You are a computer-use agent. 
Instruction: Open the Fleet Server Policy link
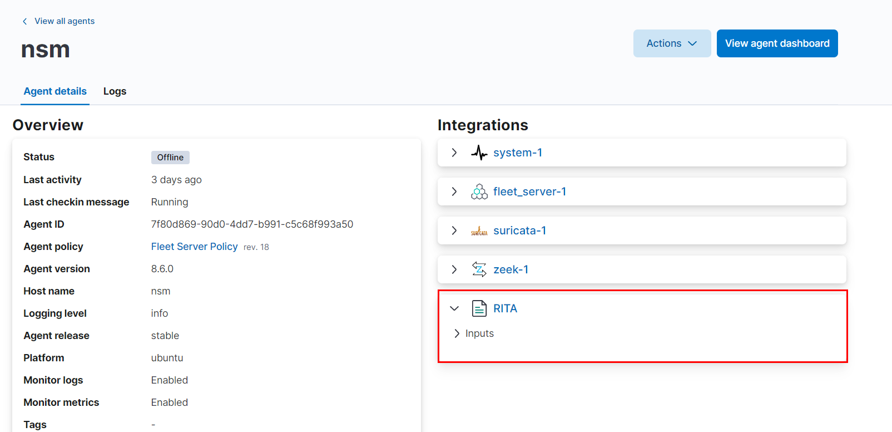point(194,247)
